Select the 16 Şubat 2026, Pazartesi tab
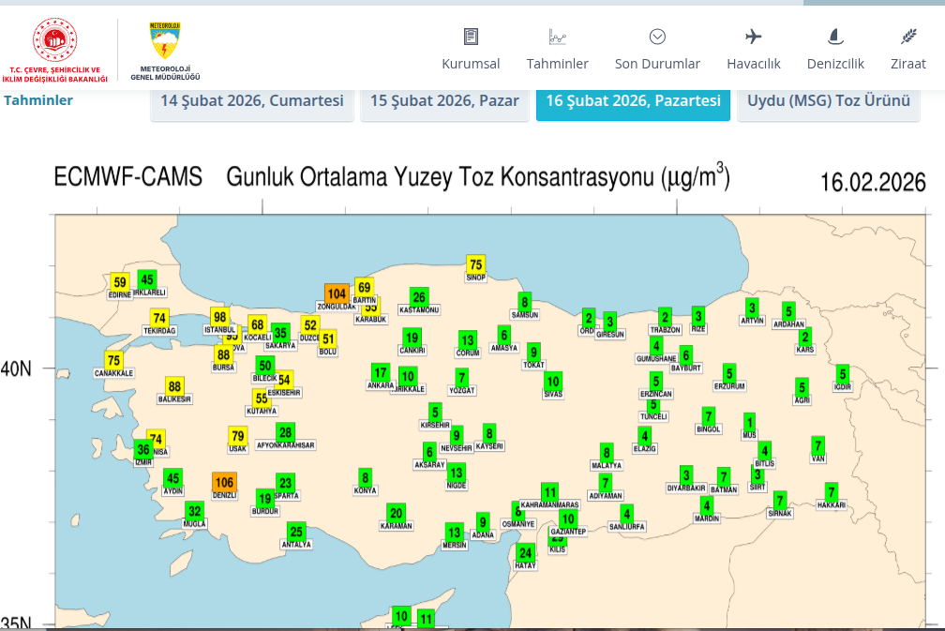Image resolution: width=945 pixels, height=631 pixels. (633, 101)
